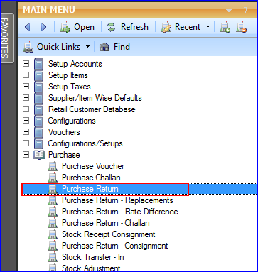Open Purchase Return - Consignment
This screenshot has height=272, width=258.
pyautogui.click(x=115, y=246)
